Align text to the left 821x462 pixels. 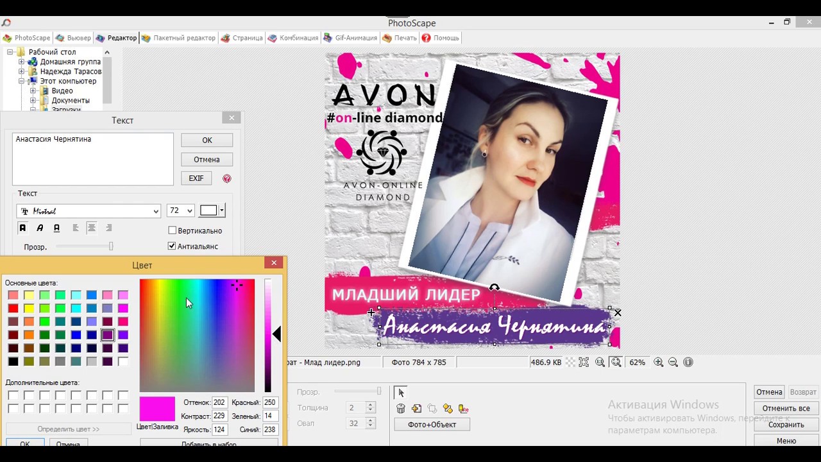(76, 228)
